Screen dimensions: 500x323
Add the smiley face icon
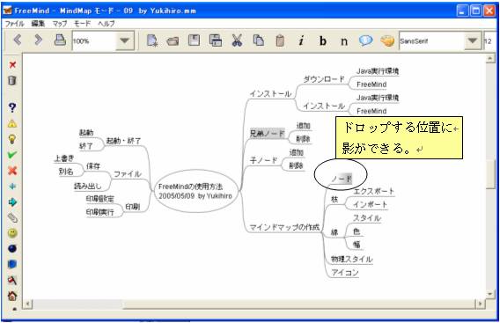pyautogui.click(x=12, y=233)
